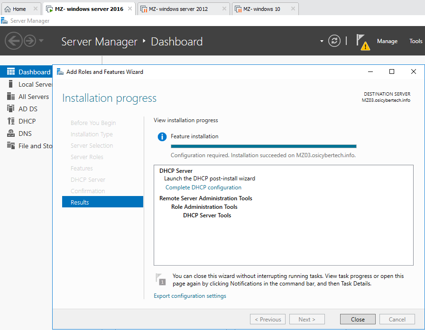This screenshot has height=330, width=425.
Task: Click the Server Manager back arrow
Action: [x=14, y=41]
